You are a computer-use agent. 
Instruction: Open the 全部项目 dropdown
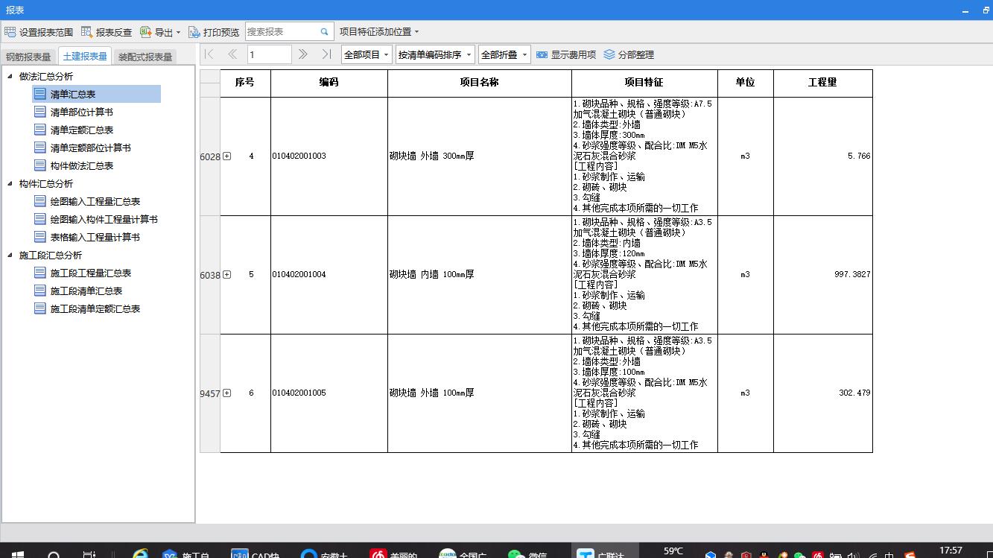coord(367,54)
